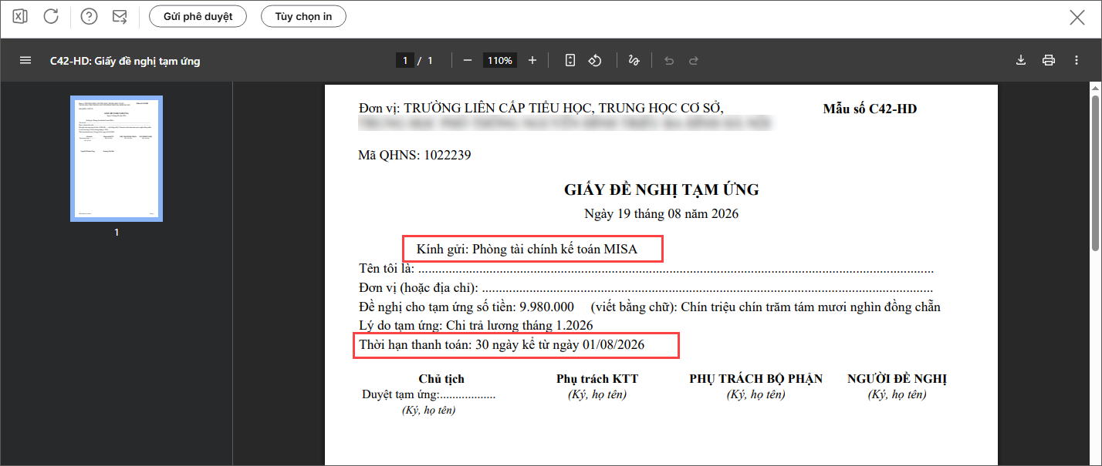Click the vertical scrollbar thumb

1096,173
